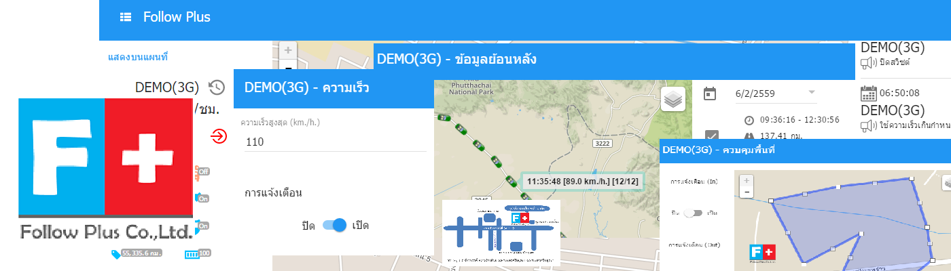Open map layers button on playback map
The image size is (951, 271).
(672, 99)
